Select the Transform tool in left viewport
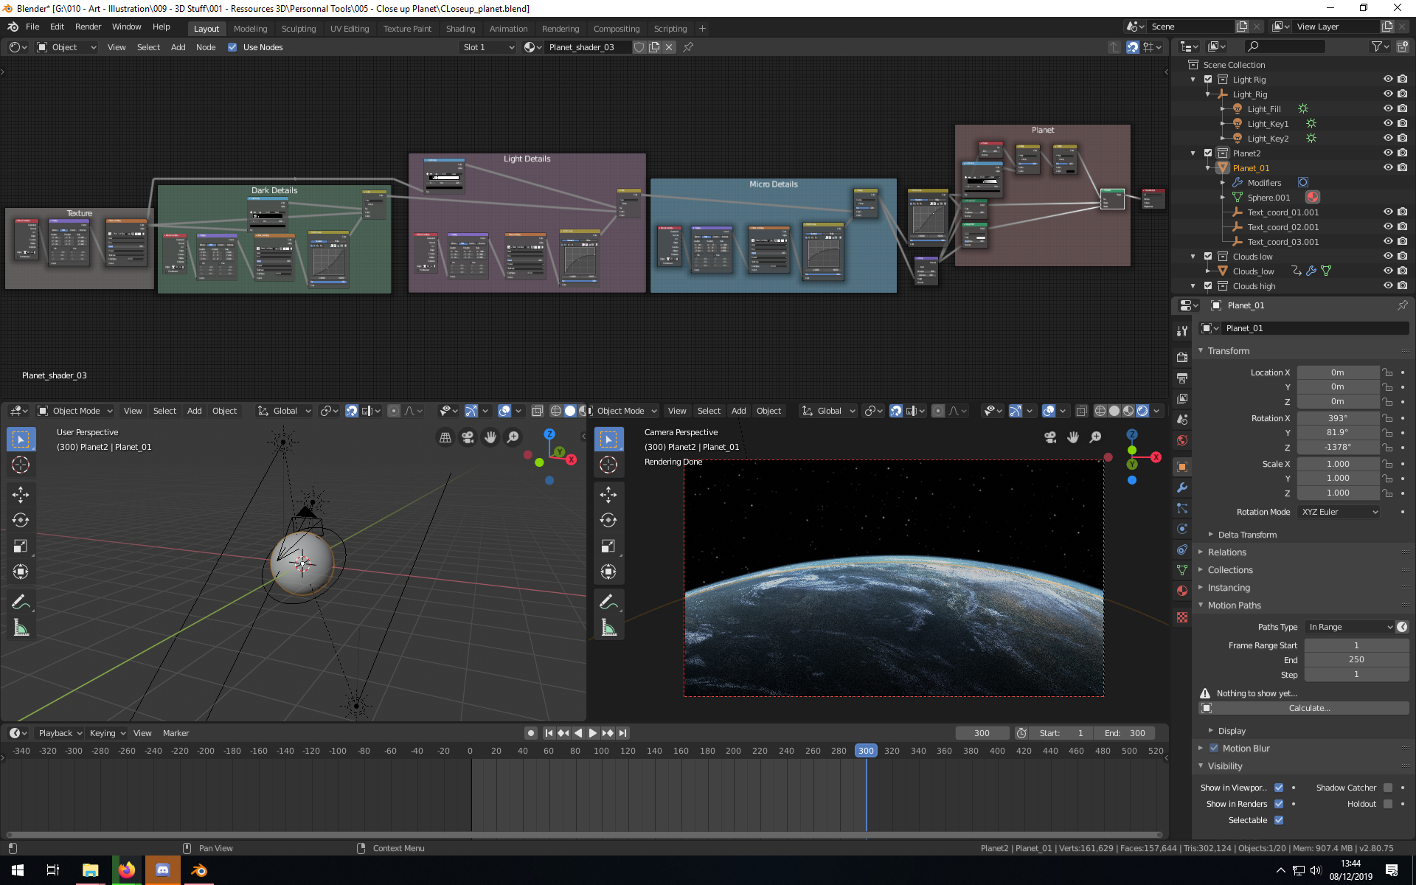The image size is (1416, 885). [x=21, y=572]
